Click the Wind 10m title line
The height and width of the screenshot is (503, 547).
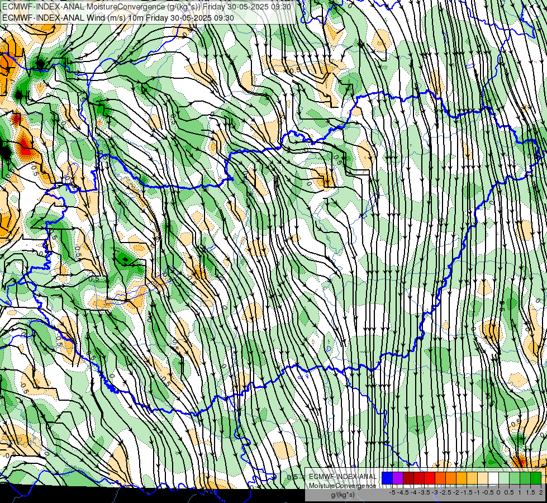118,17
